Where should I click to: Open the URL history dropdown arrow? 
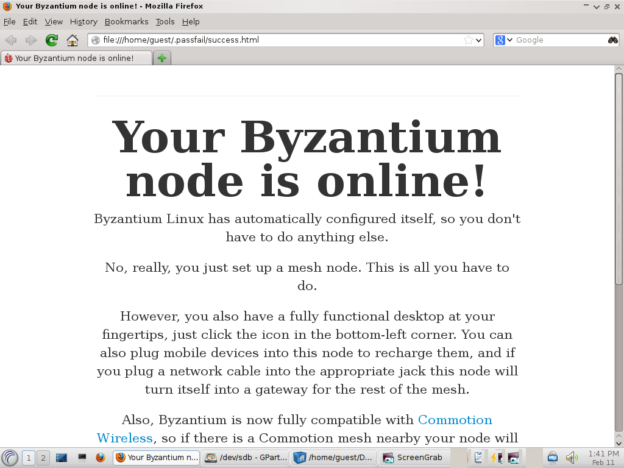coord(478,40)
